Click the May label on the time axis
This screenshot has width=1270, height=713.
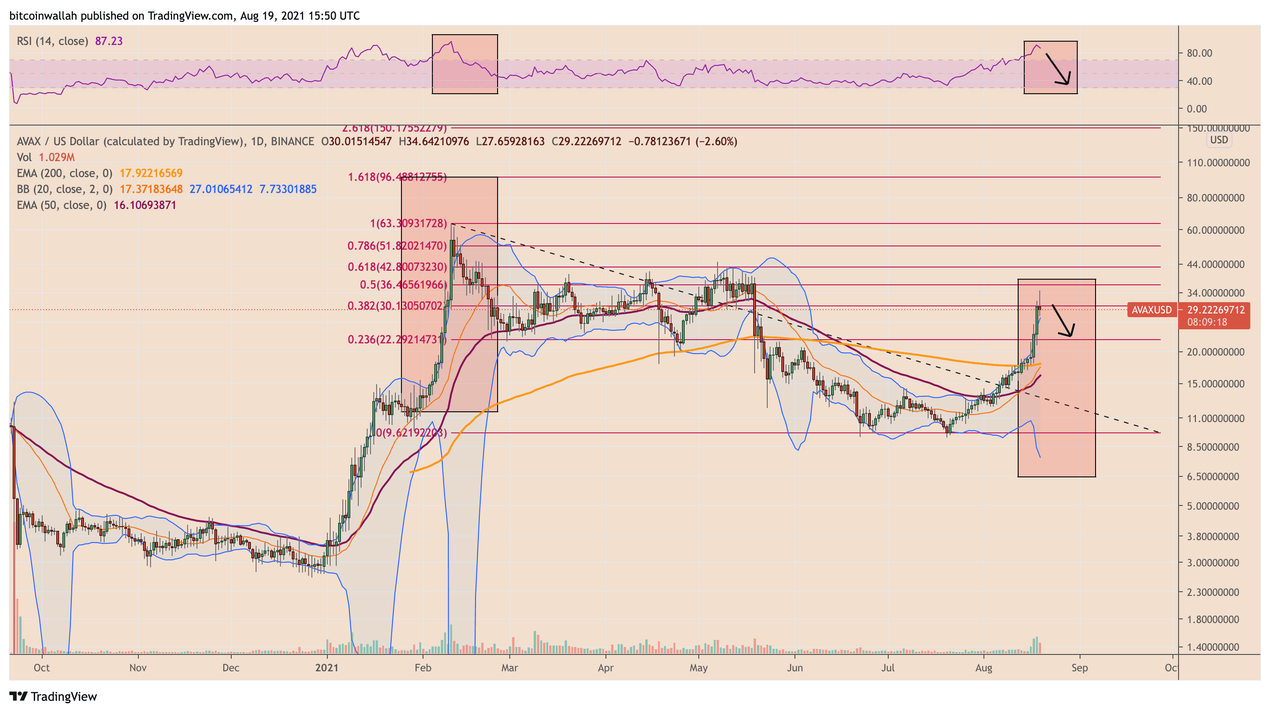pyautogui.click(x=699, y=668)
